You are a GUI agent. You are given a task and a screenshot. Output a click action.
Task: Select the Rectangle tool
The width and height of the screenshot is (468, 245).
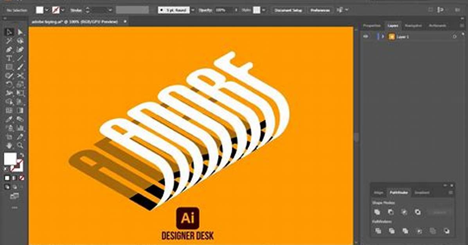pyautogui.click(x=9, y=67)
